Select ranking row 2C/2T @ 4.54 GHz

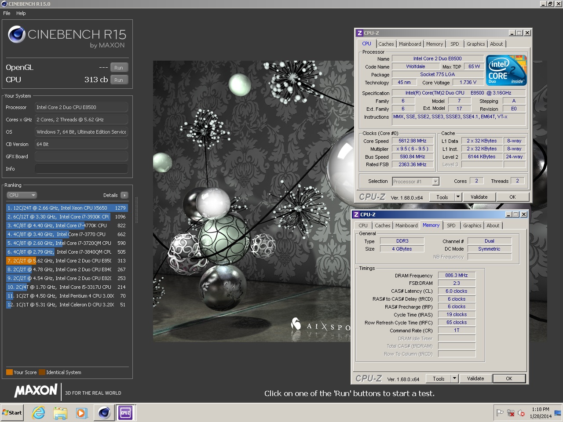[67, 278]
